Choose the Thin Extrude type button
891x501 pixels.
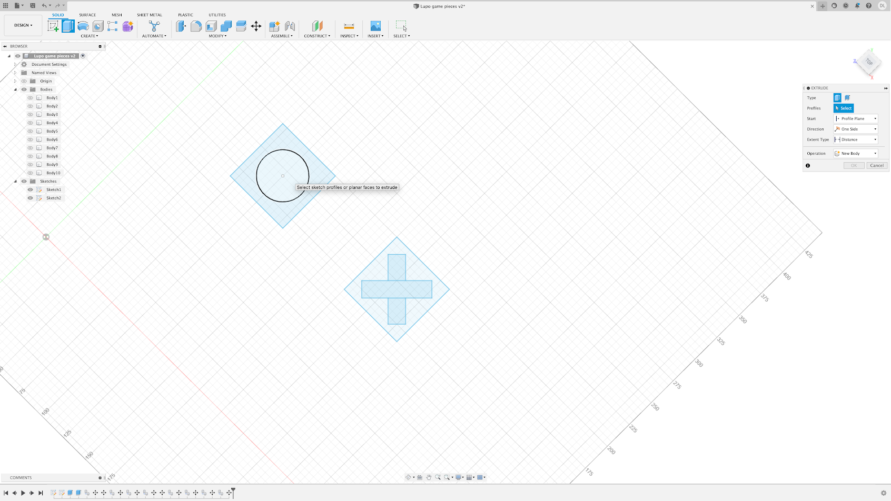tap(847, 97)
